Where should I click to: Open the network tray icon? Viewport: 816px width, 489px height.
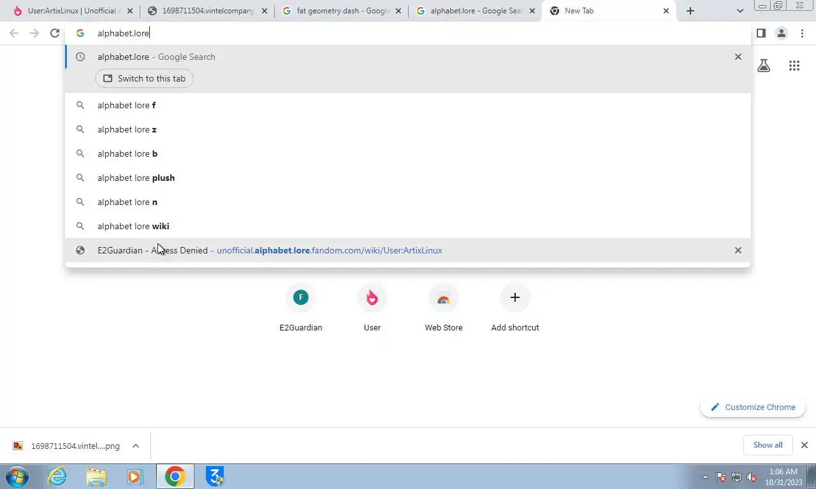(736, 477)
